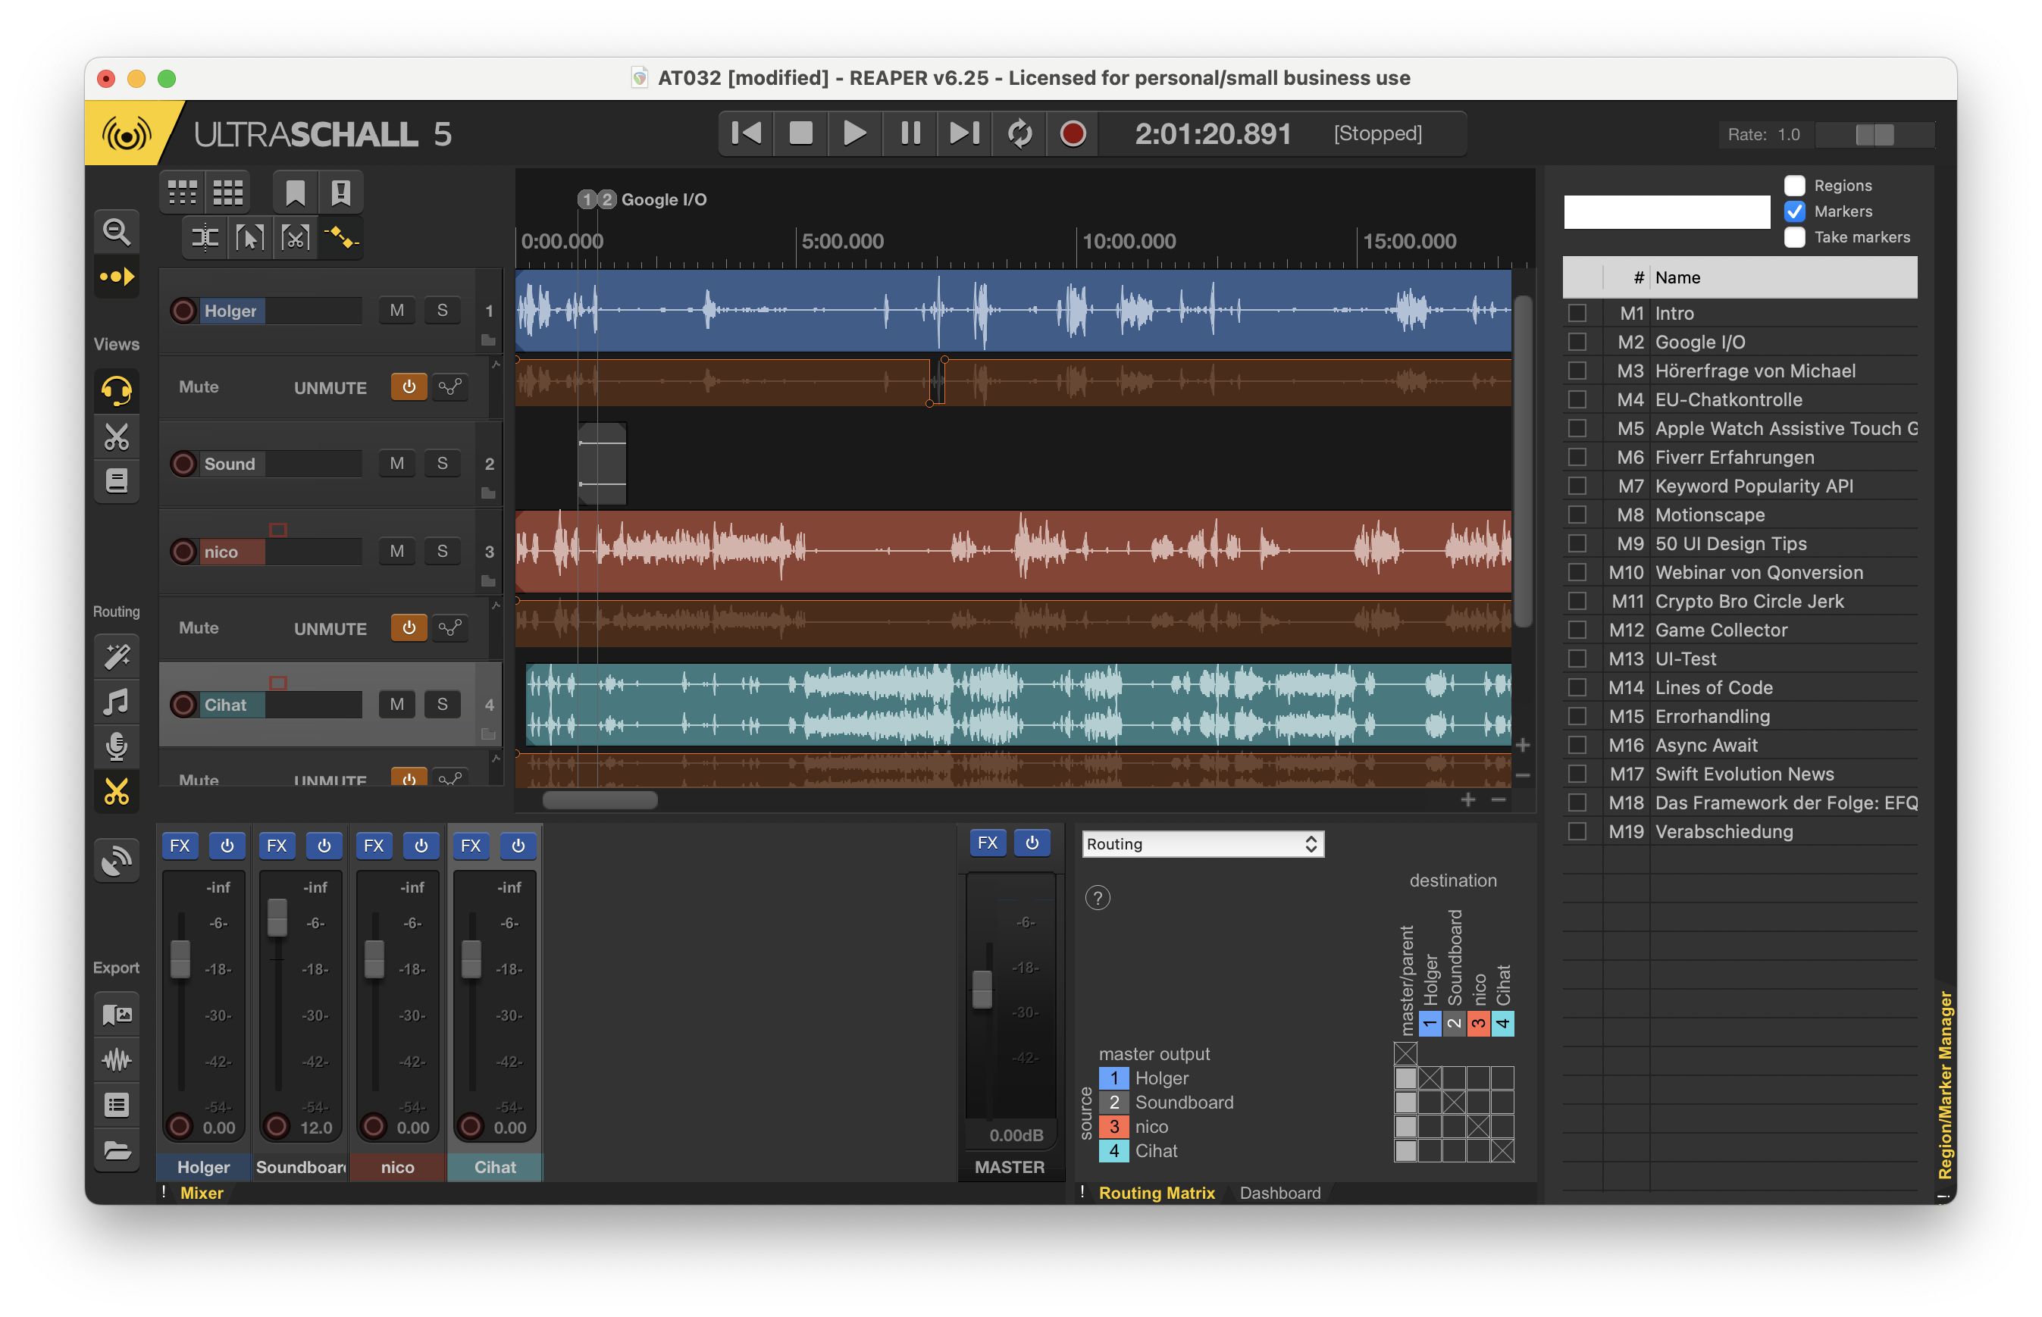
Task: Toggle the repeat loop button
Action: tap(1019, 133)
